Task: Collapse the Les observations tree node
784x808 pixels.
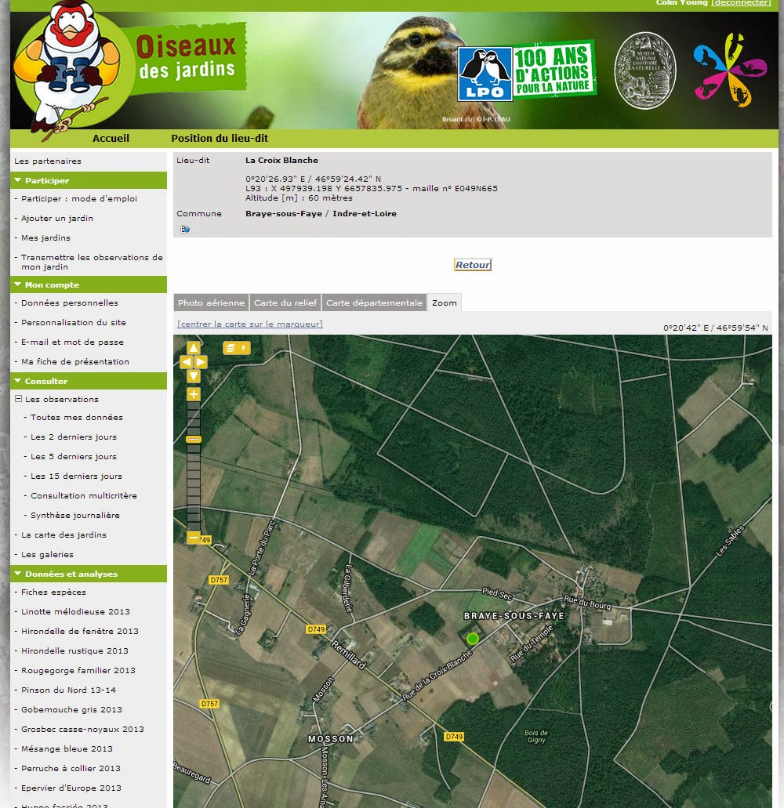Action: 18,399
